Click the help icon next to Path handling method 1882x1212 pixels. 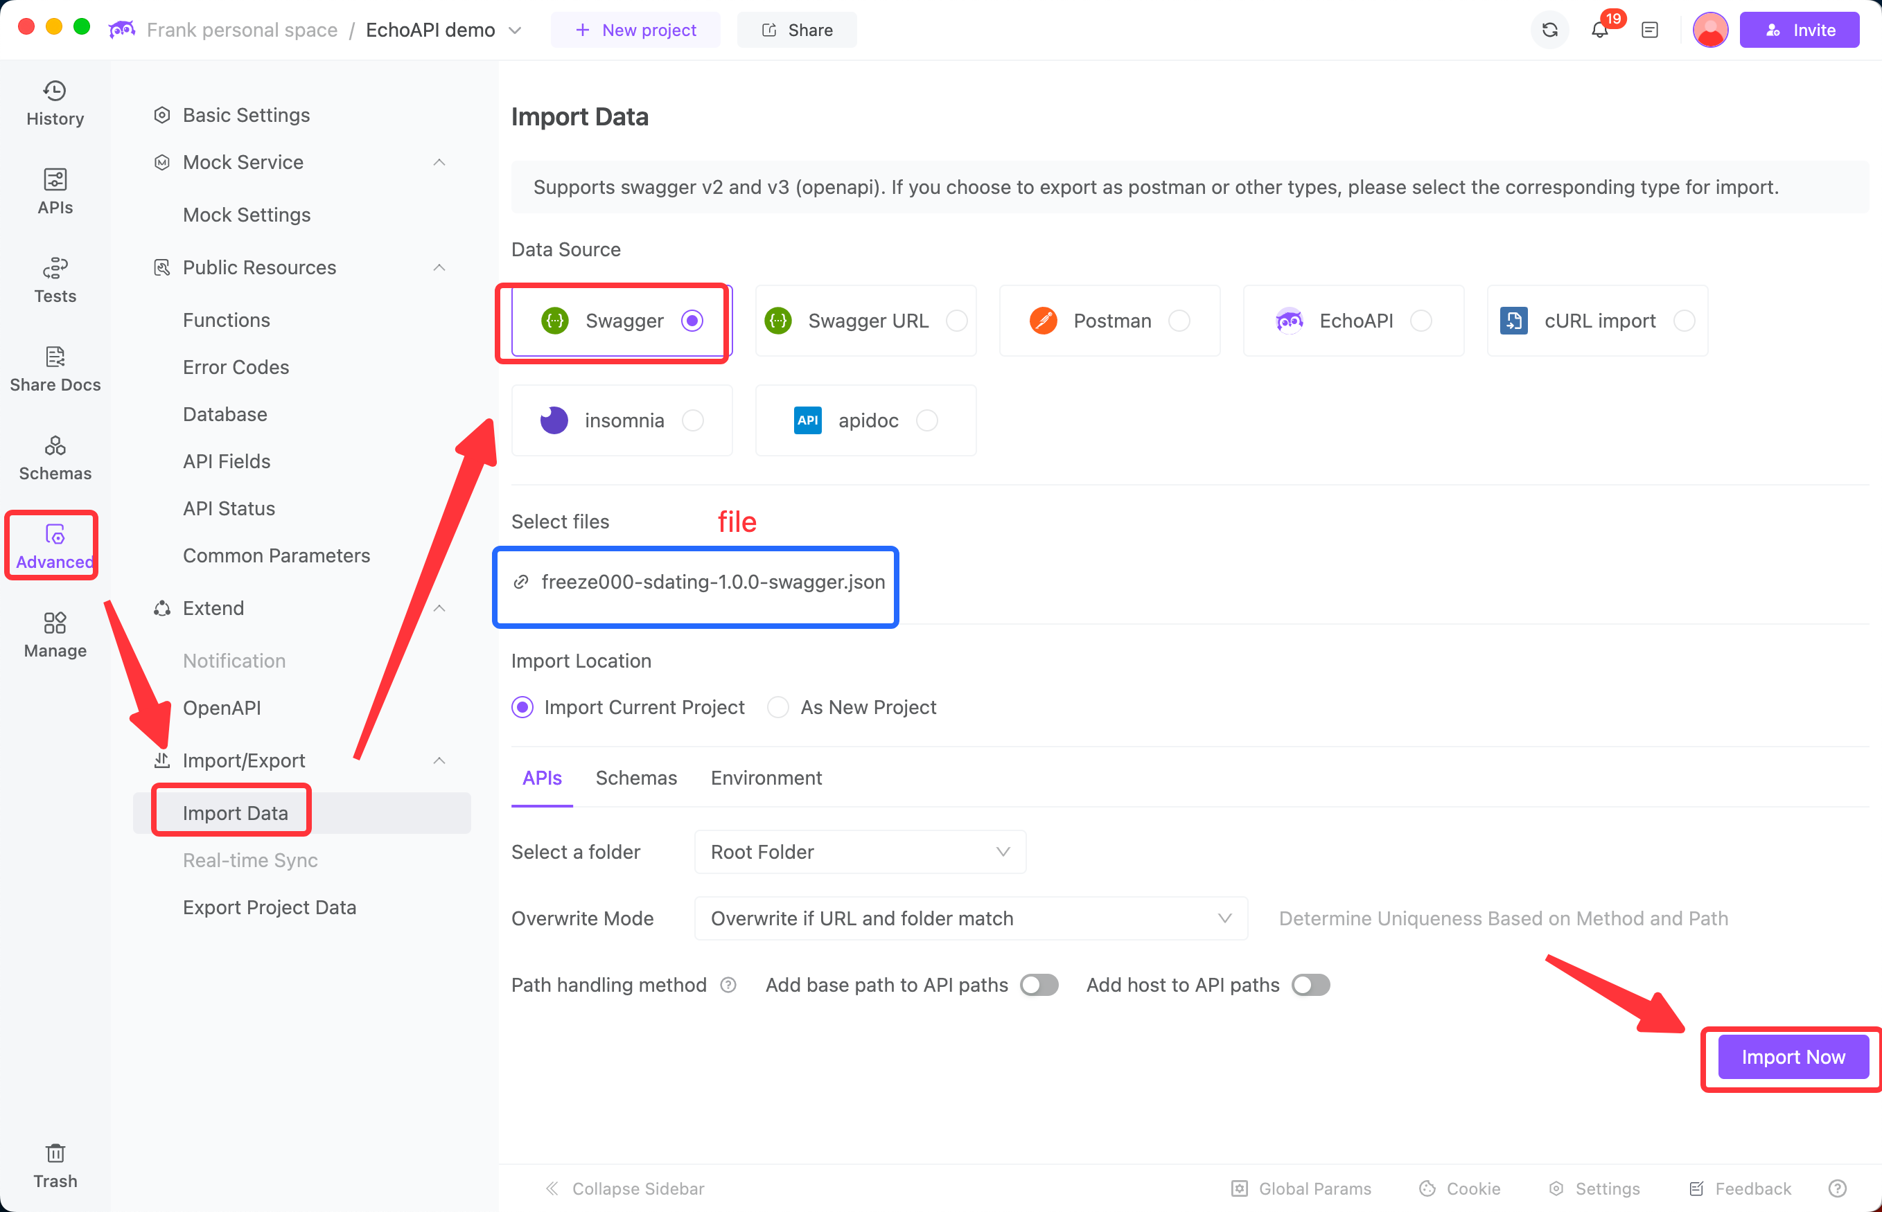tap(728, 985)
